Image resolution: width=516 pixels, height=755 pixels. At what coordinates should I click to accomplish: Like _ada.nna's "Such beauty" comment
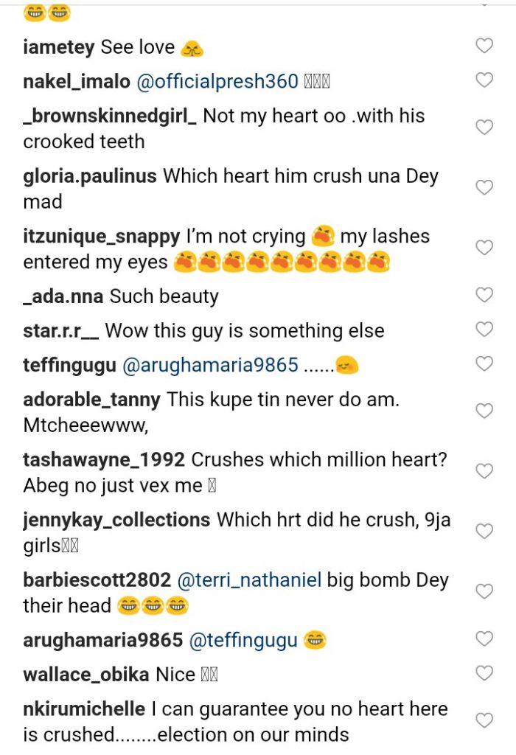click(x=484, y=295)
